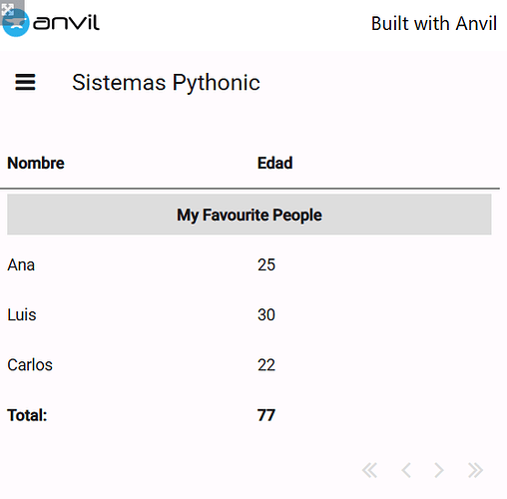Go to first page of table

click(370, 470)
